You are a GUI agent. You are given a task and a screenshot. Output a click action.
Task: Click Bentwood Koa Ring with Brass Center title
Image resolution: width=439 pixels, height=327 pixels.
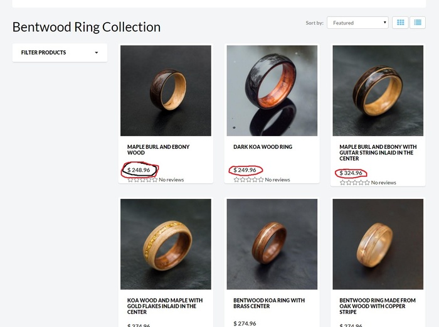(268, 303)
